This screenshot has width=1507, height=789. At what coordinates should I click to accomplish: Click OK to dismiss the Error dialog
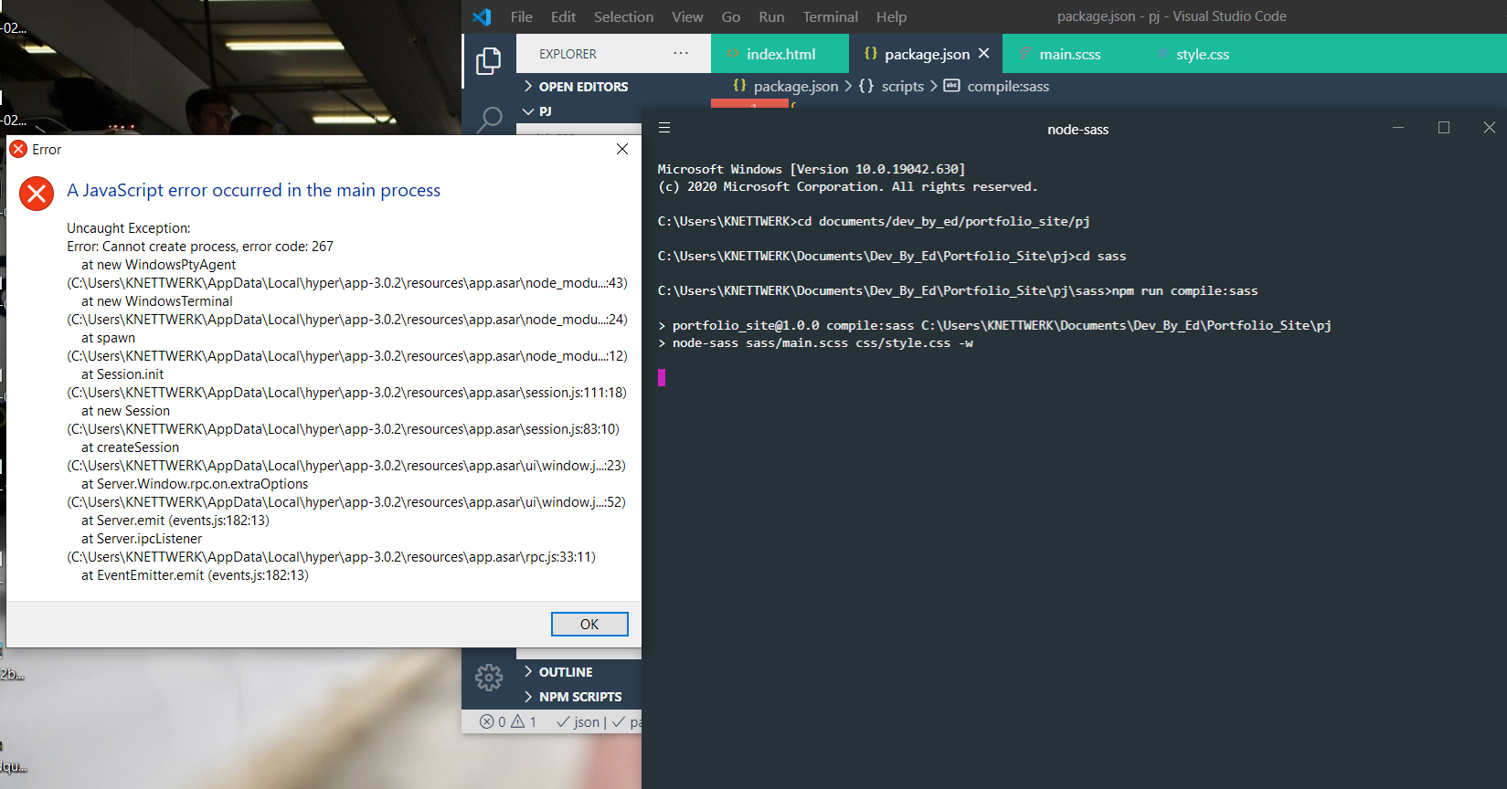589,624
